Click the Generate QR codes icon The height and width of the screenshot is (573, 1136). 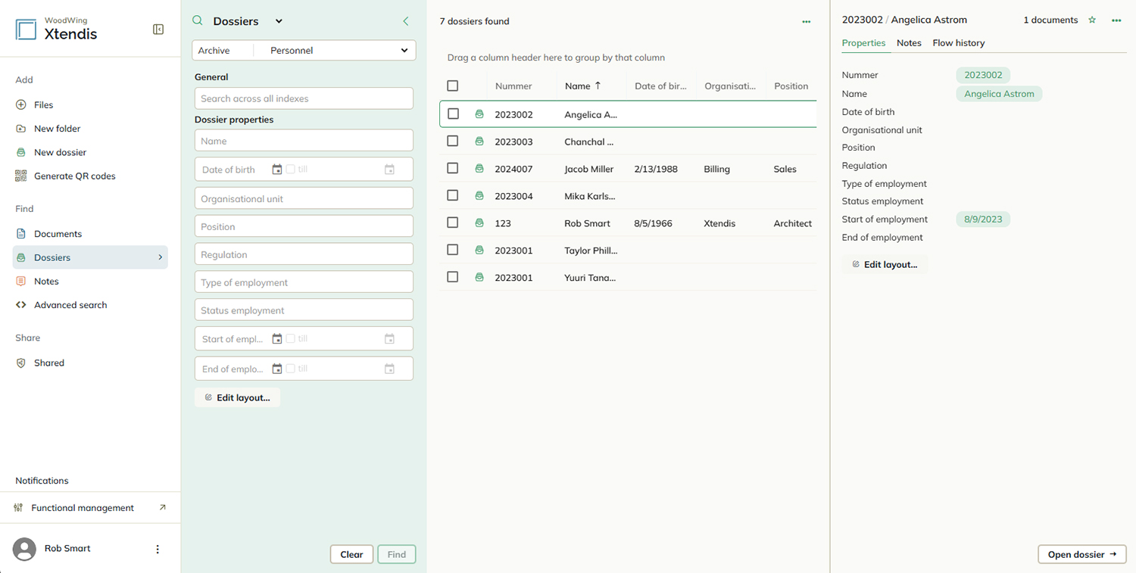21,176
